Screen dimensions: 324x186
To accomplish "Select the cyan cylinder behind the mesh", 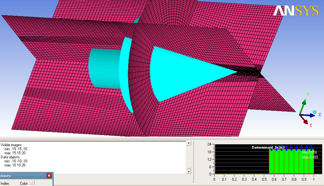I will click(x=103, y=68).
